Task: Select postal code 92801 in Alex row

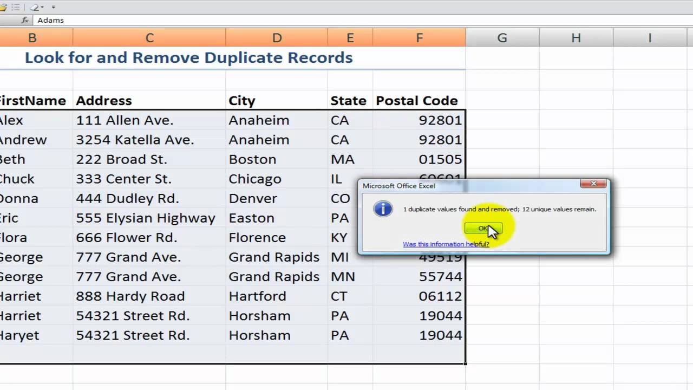Action: (419, 120)
